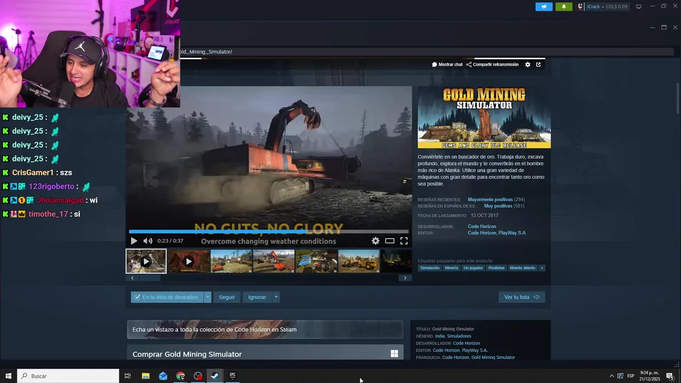Select the Realistas tag
Viewport: 681px width, 383px height.
tap(496, 268)
